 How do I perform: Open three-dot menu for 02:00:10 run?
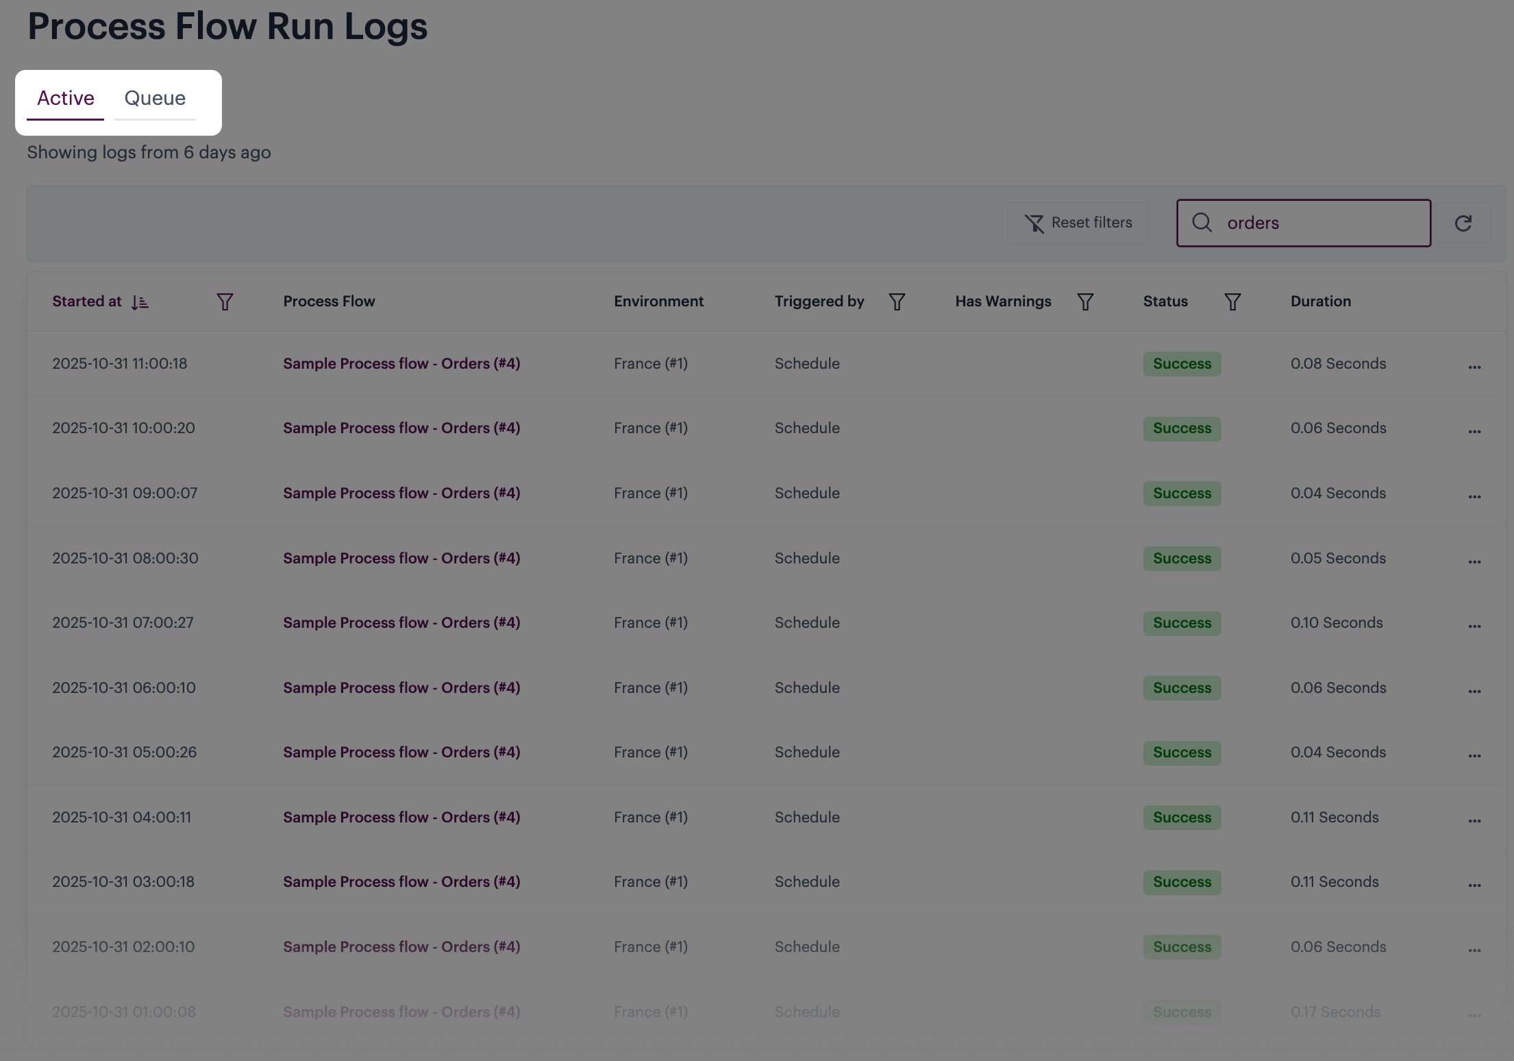1474,950
